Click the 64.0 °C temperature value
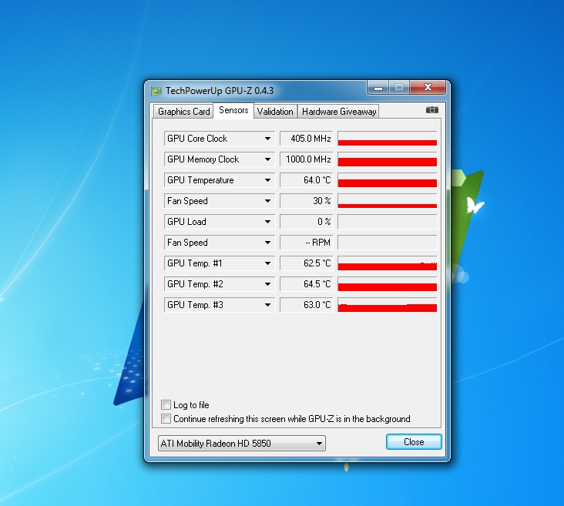Screen dimensions: 564x506 pos(306,180)
